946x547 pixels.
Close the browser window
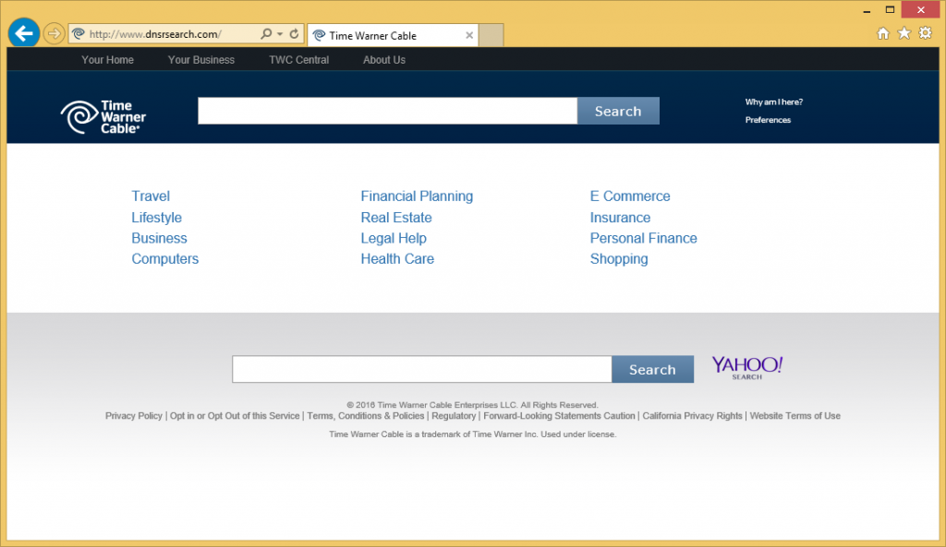(921, 9)
